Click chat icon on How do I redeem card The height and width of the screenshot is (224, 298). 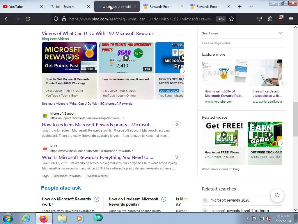tap(164, 199)
